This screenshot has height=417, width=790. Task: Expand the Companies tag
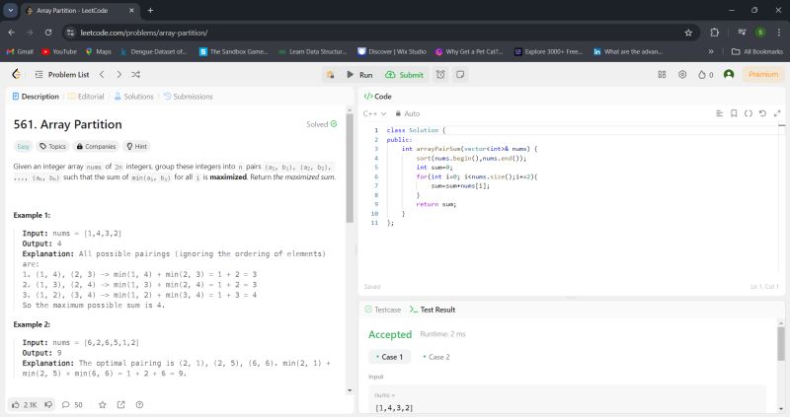coord(96,146)
